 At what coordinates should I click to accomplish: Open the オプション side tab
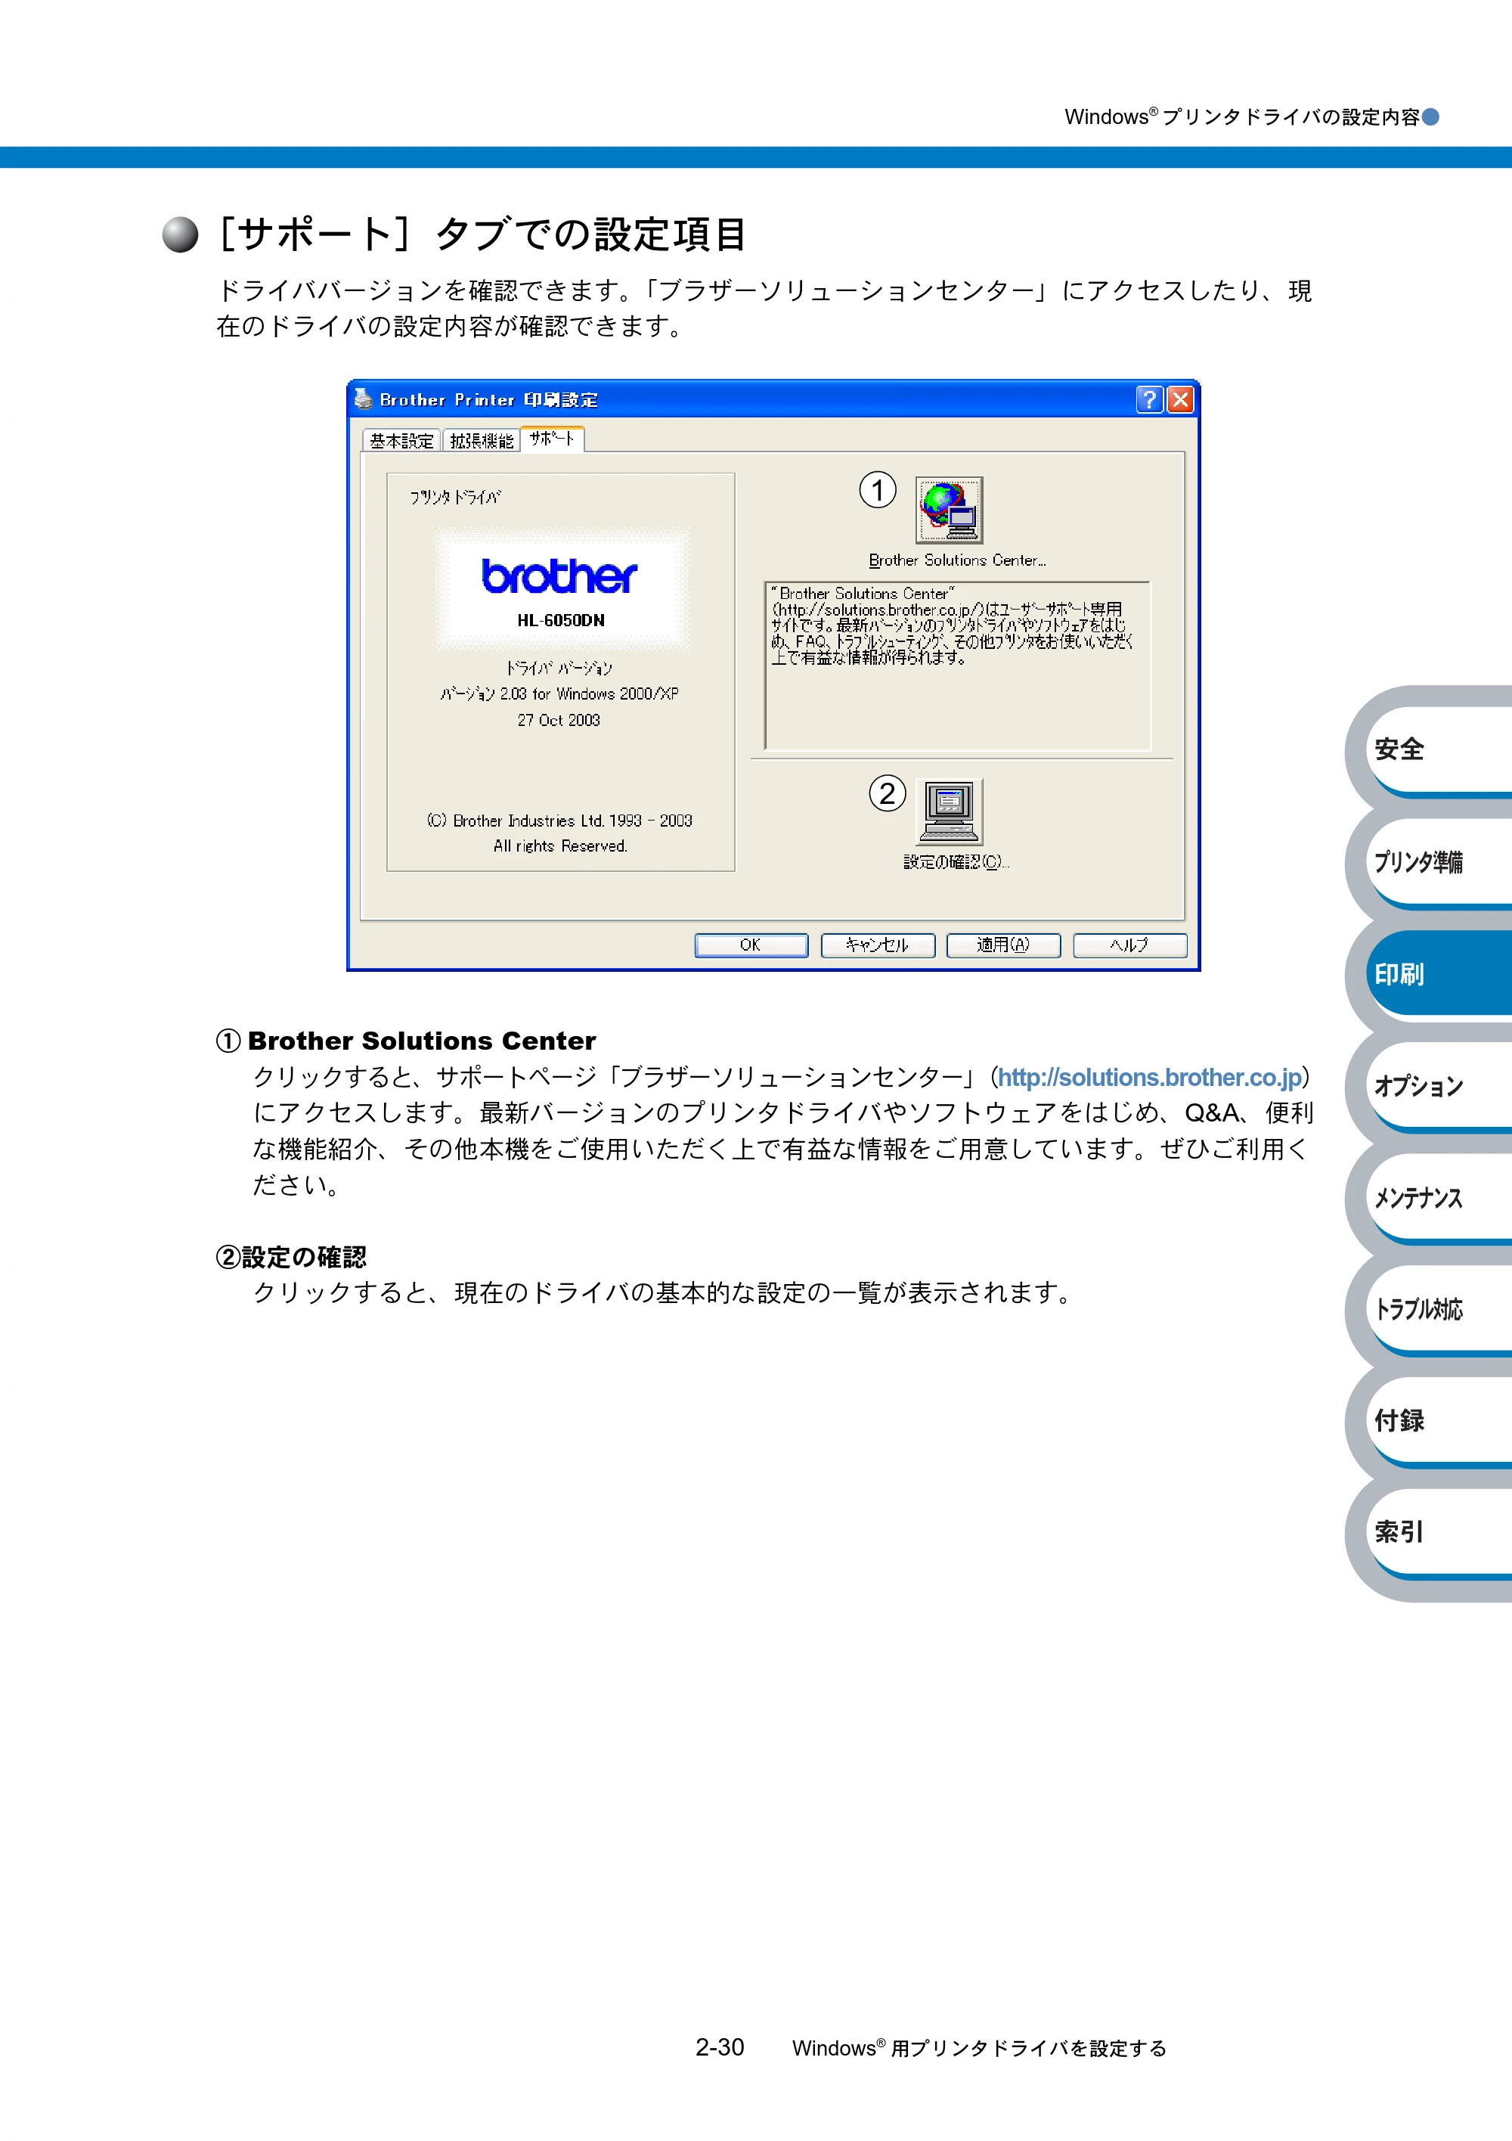1440,1085
